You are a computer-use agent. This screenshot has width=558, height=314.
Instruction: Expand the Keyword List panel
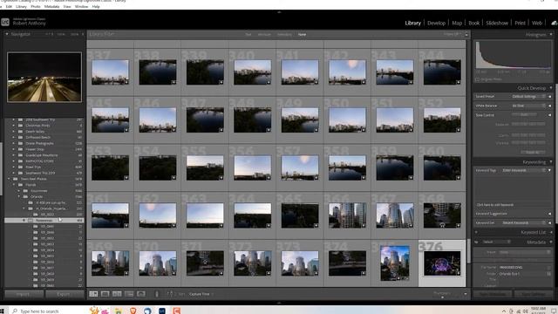[x=551, y=232]
